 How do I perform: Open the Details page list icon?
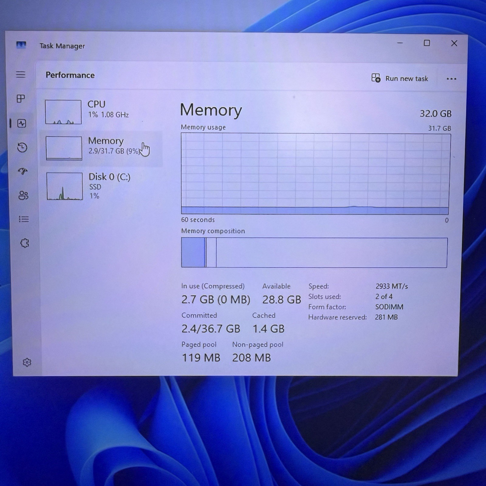click(x=24, y=219)
